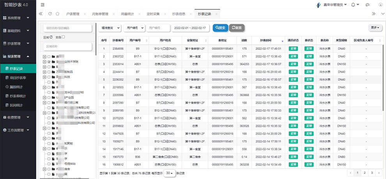Click the blue 搜索 button

click(220, 28)
